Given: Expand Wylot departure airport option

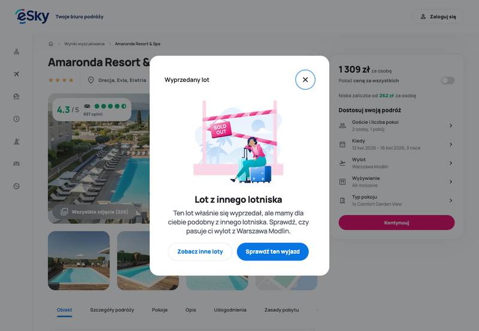Looking at the screenshot, I should coord(396,163).
